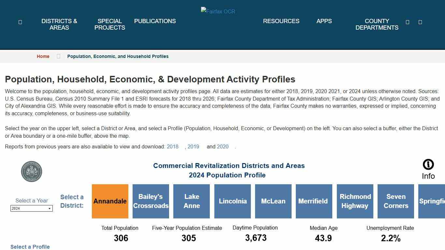Image resolution: width=445 pixels, height=250 pixels.
Task: Click the Fairfax OCR logo
Action: pos(218,11)
